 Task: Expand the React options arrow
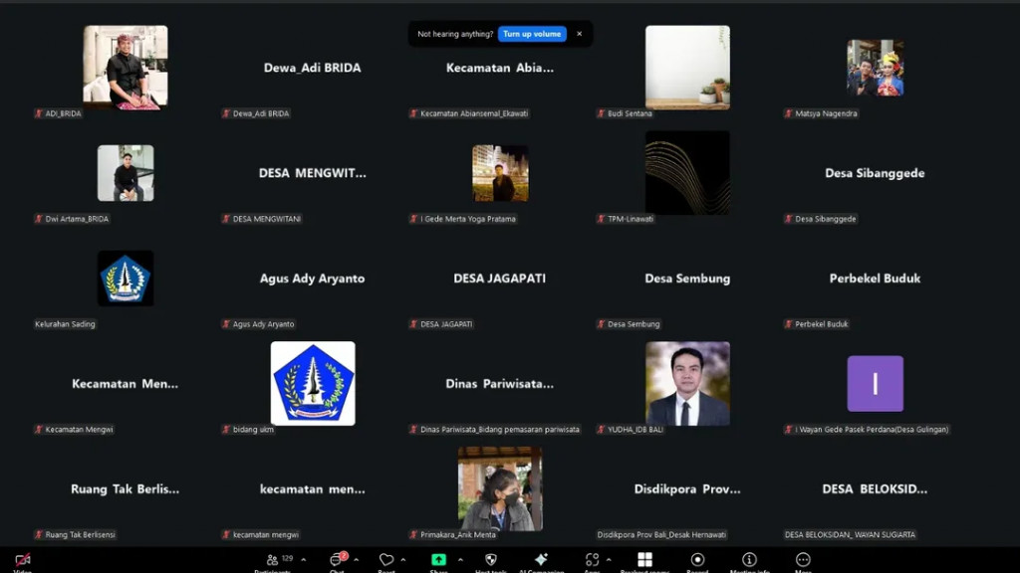[403, 560]
